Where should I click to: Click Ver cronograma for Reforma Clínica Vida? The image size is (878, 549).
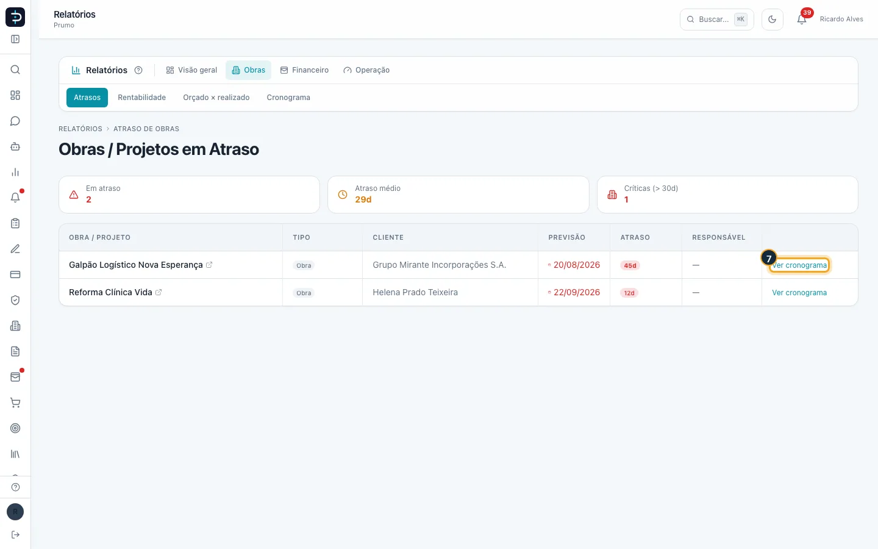tap(799, 293)
